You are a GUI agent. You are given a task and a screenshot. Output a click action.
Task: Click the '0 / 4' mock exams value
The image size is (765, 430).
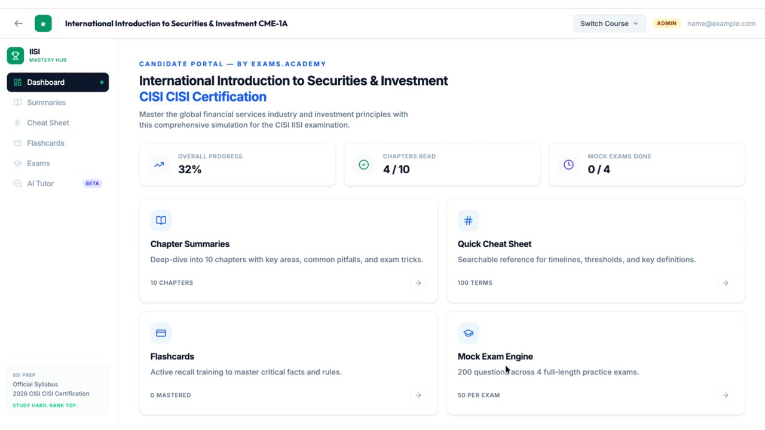(599, 170)
